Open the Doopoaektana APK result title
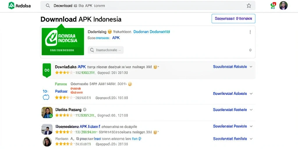Image resolution: width=298 pixels, height=149 pixels. [x=78, y=126]
